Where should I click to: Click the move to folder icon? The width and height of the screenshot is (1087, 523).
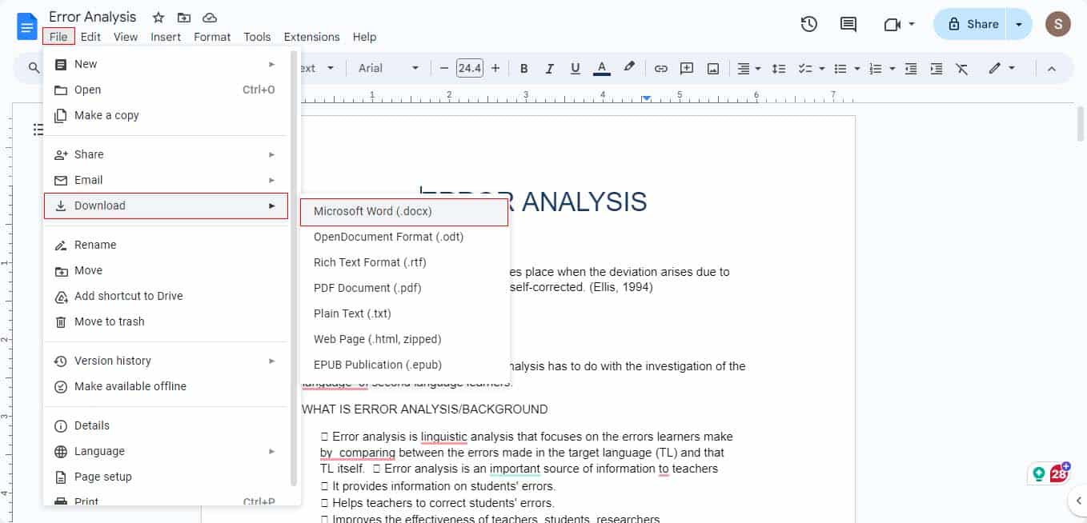click(184, 18)
